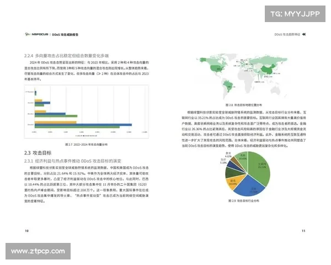Click the blue 金融 pie slice
This screenshot has width=331, height=265.
250,187
